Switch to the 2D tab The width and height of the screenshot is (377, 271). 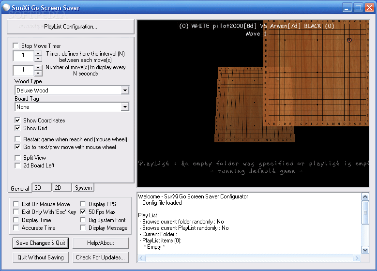[62, 188]
